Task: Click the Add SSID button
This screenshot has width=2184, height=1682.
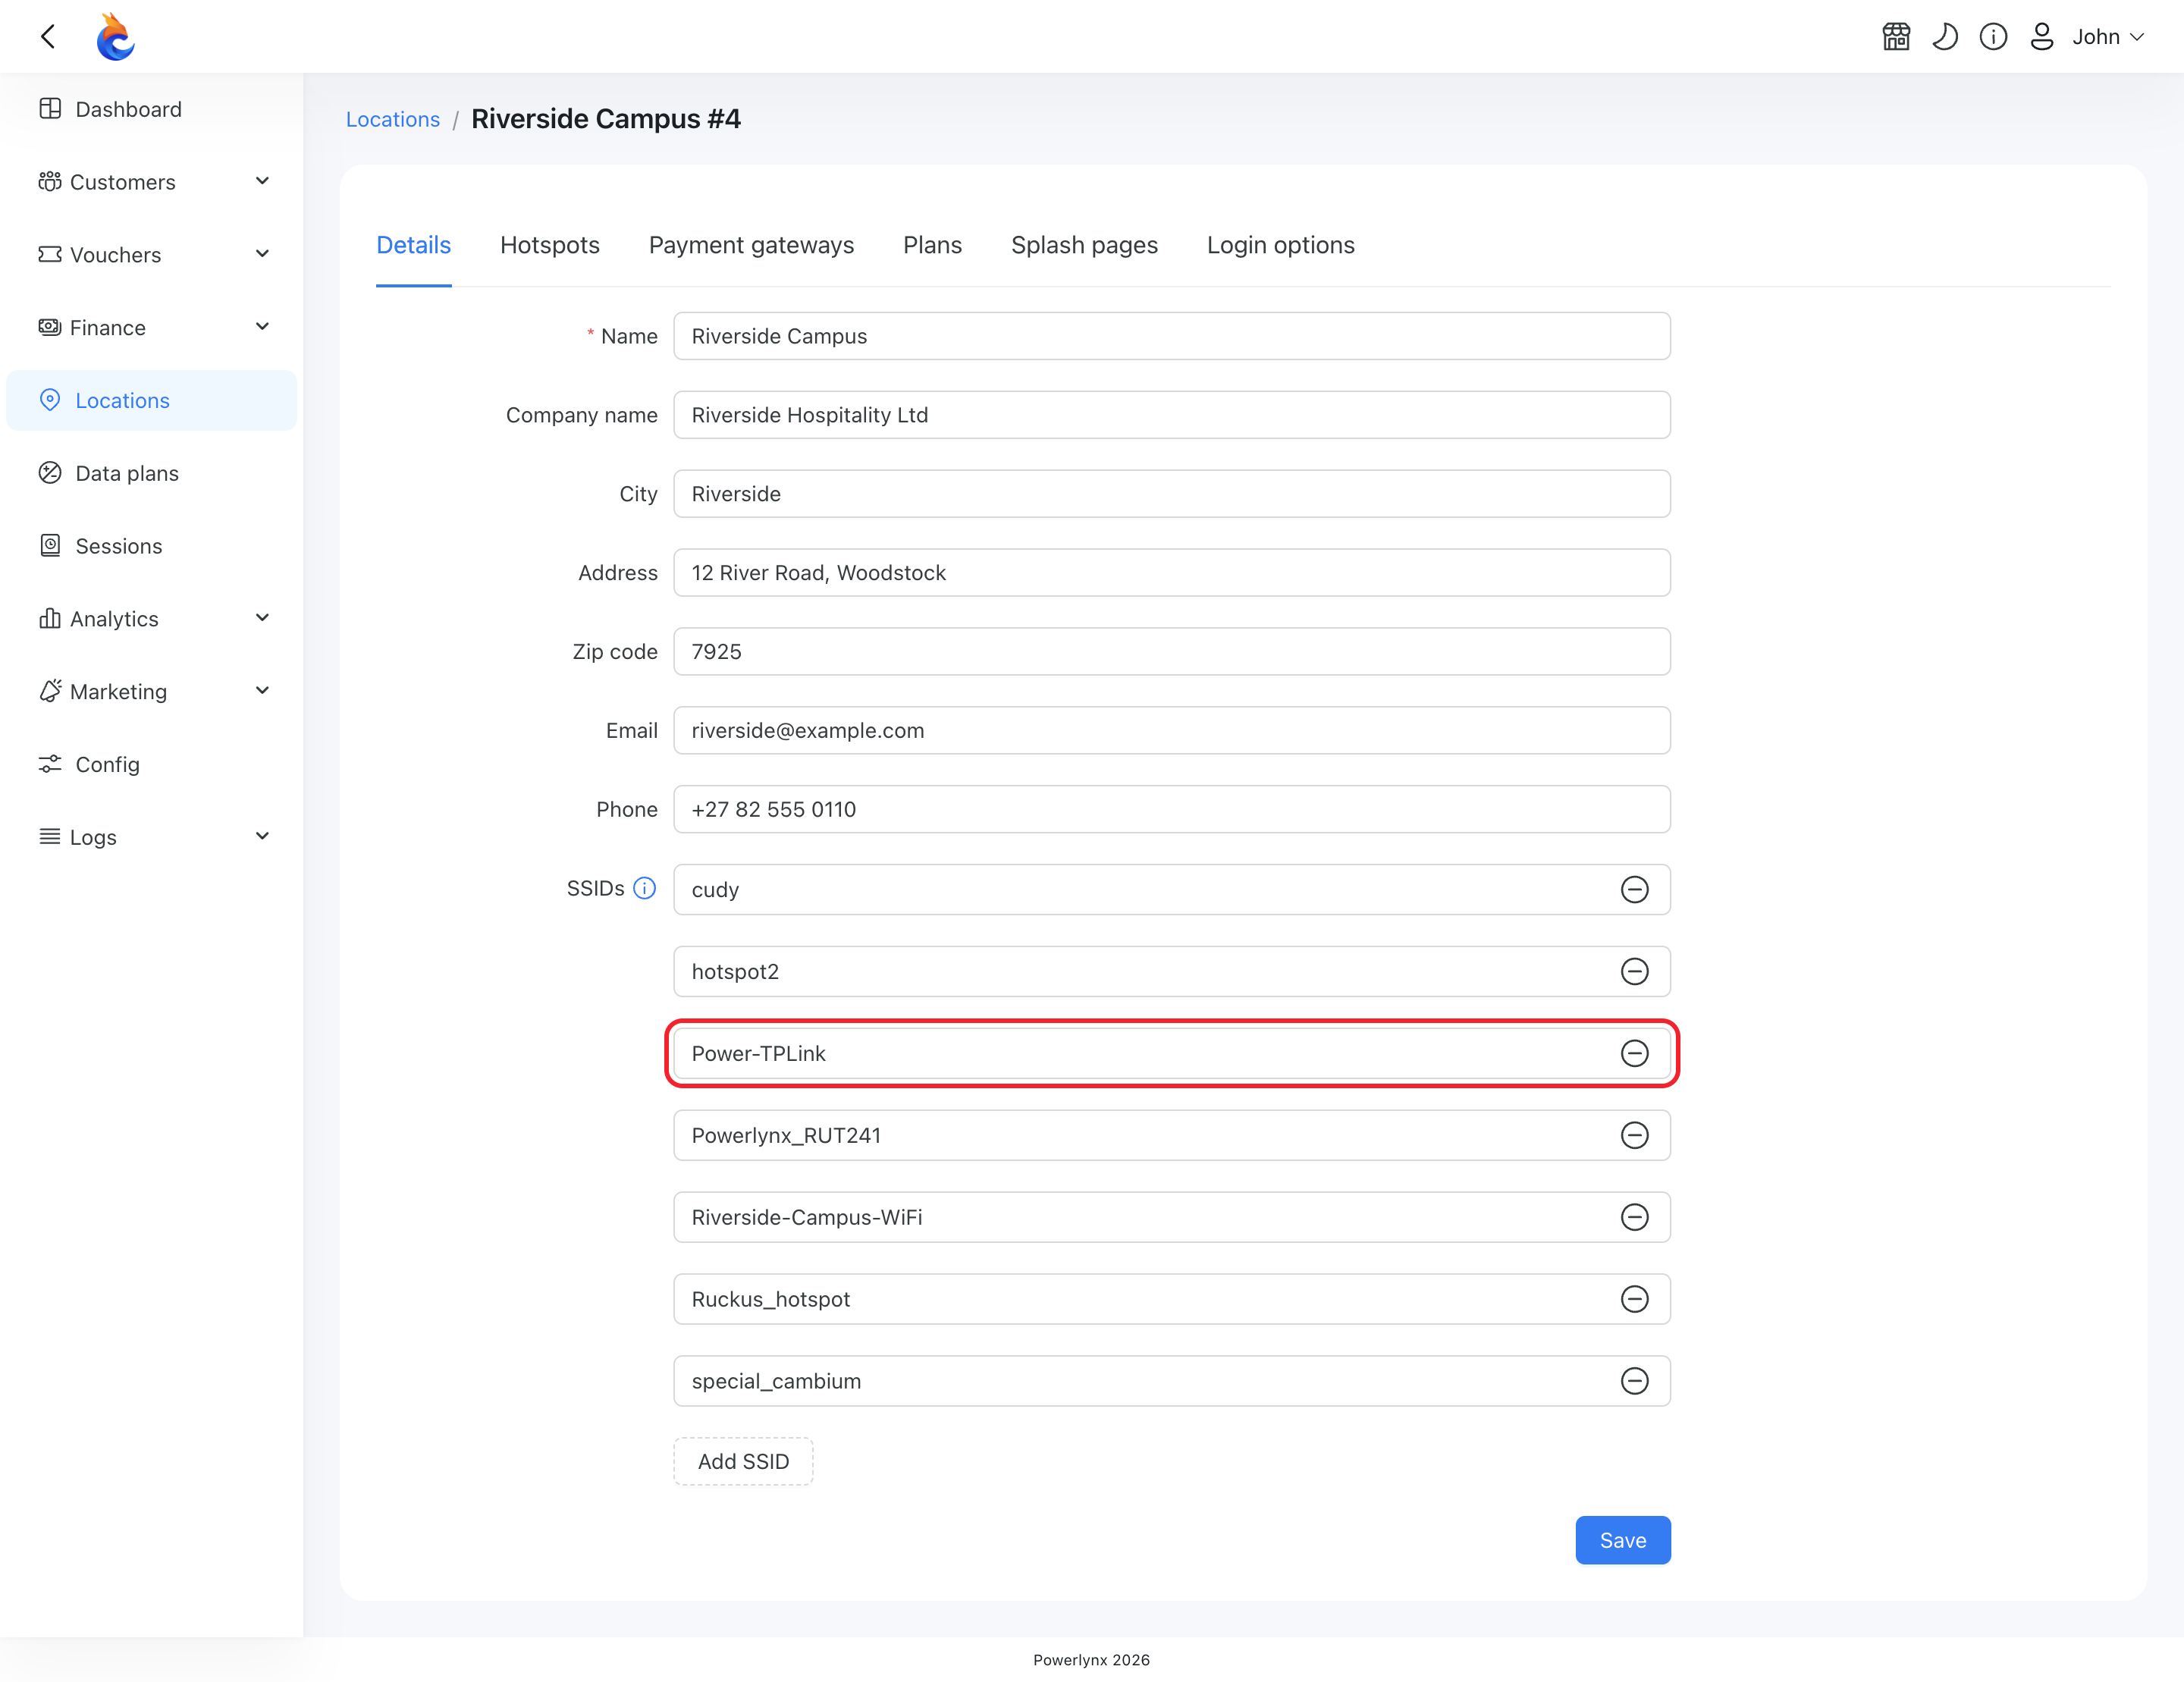Action: tap(743, 1461)
